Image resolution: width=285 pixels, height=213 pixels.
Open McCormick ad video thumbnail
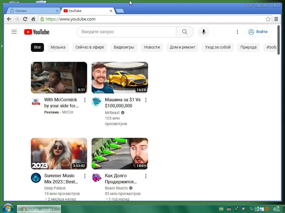(x=59, y=78)
